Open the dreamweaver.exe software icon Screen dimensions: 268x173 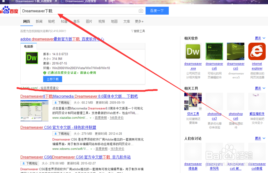[193, 51]
